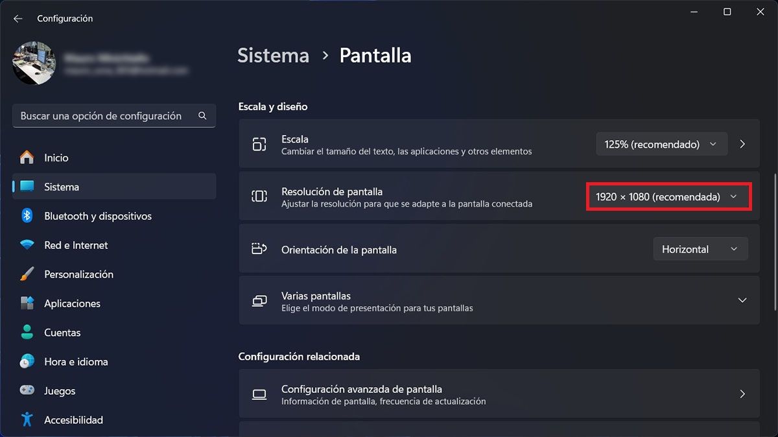The image size is (778, 437).
Task: Select the Hora e idioma clock icon
Action: 27,362
